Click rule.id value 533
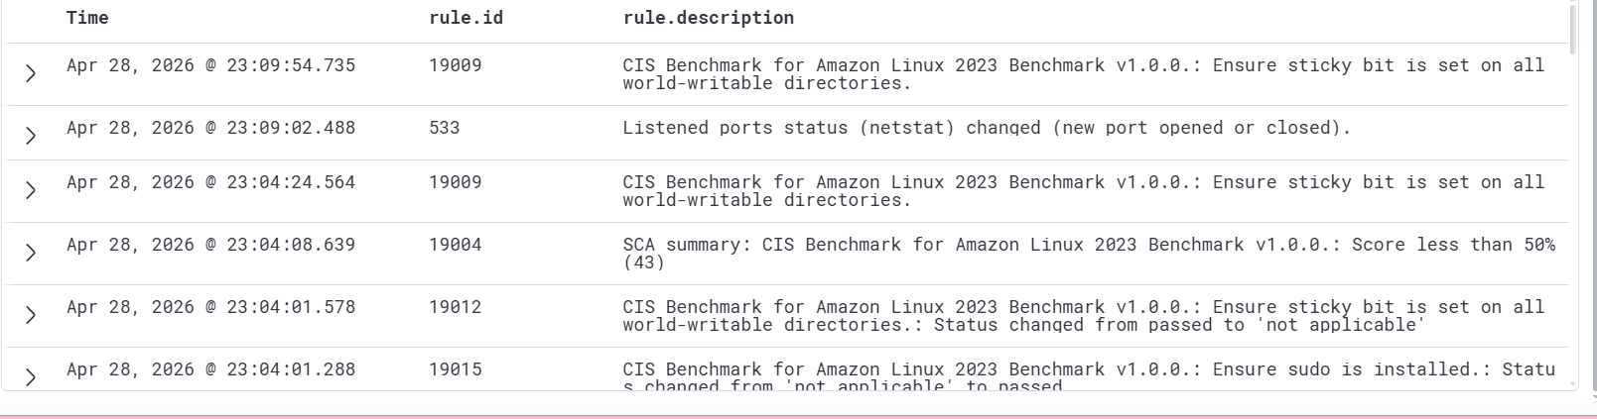 point(445,128)
